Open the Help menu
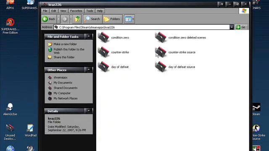Image resolution: width=269 pixels, height=151 pixels. [100, 11]
